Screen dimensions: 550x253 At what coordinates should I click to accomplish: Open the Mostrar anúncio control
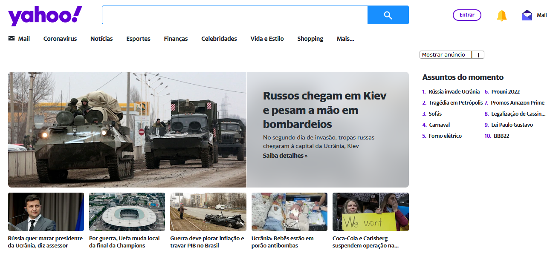[x=445, y=54]
